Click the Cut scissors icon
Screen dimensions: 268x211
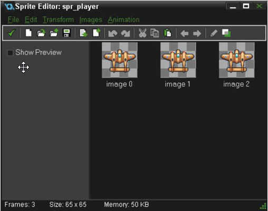[142, 33]
